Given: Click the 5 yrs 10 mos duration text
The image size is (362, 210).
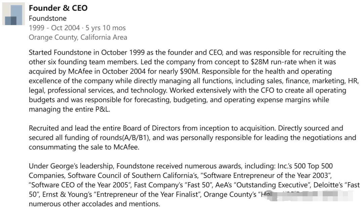Looking at the screenshot, I should [106, 28].
